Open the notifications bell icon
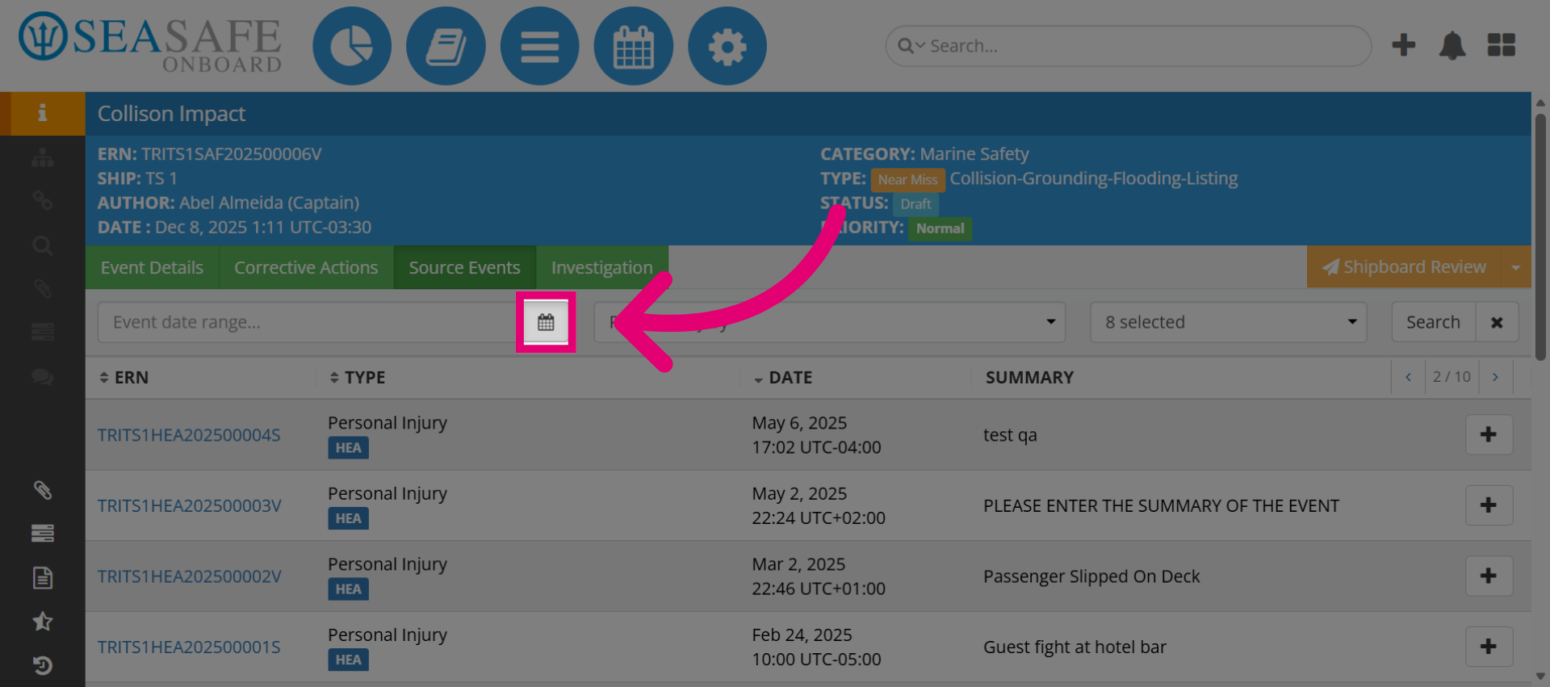Screen dimensions: 1550x687 coord(1452,45)
